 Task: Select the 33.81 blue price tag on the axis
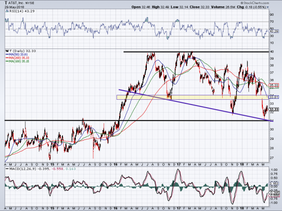click(274, 97)
